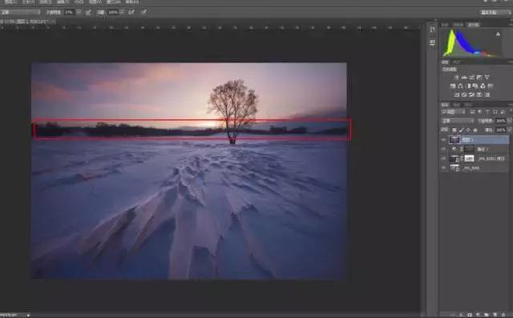Open the brush opacity slider arrow

pos(79,12)
